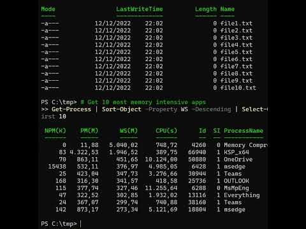Image resolution: width=306 pixels, height=229 pixels.
Task: Click the Name column header
Action: point(228,9)
